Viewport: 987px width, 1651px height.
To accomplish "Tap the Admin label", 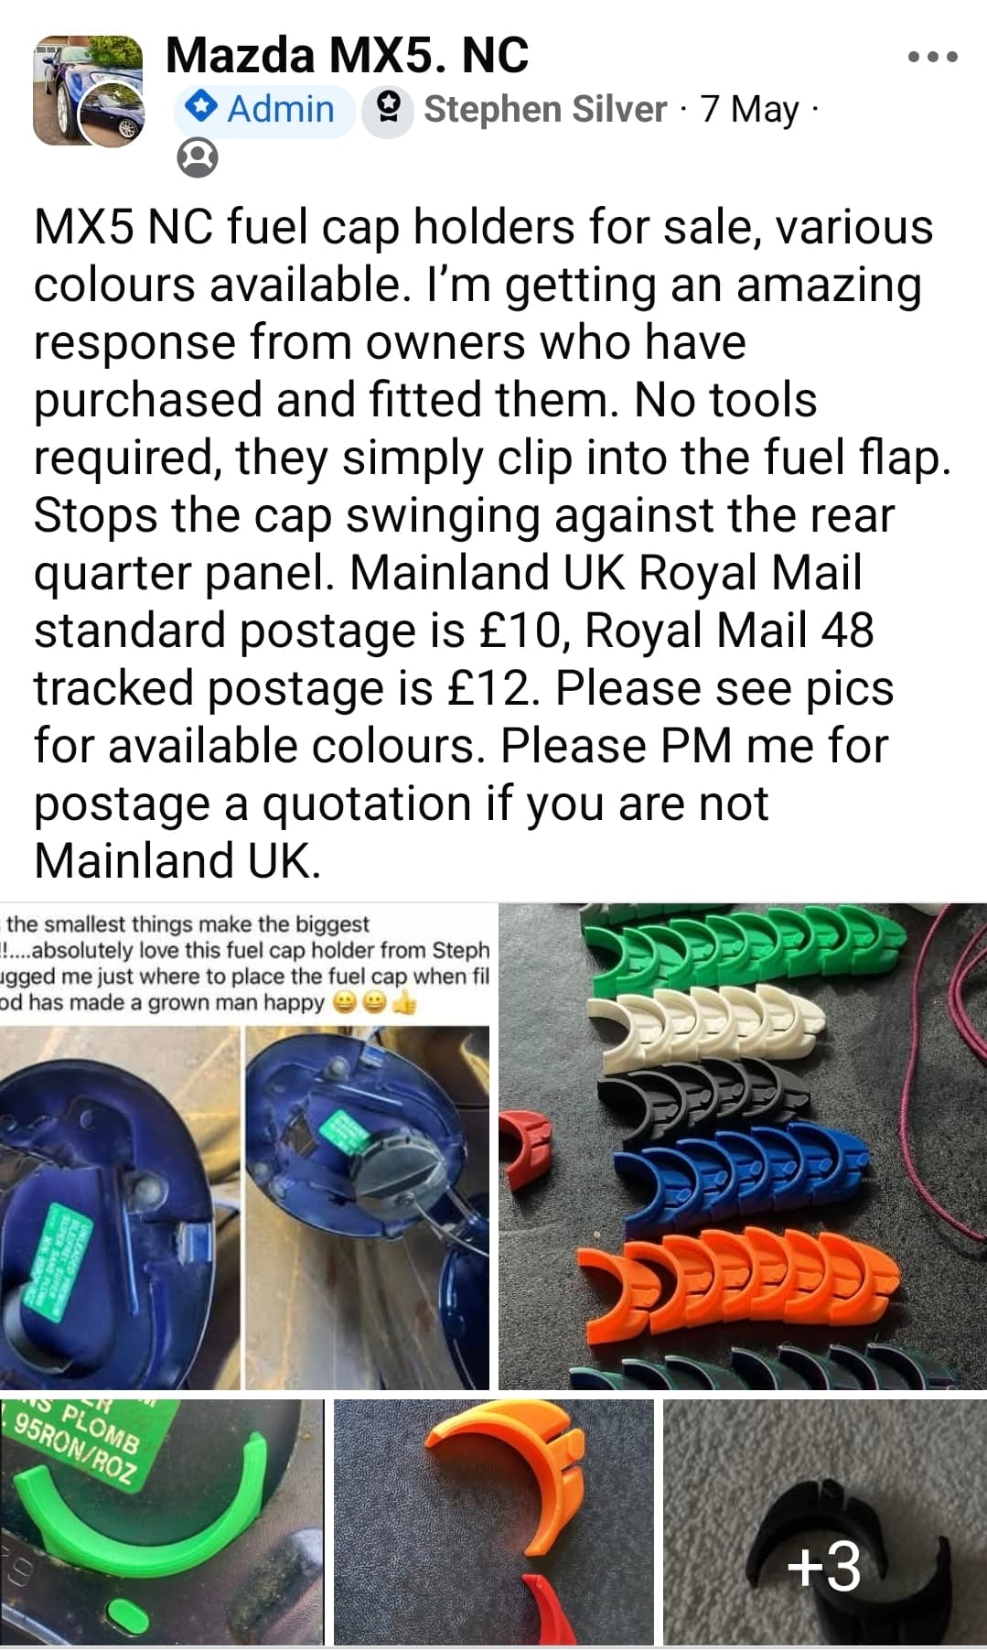I will tap(281, 109).
